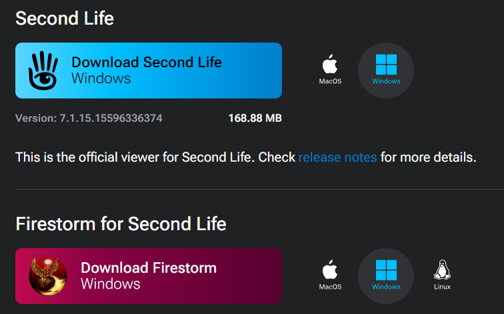Click the Version 7.1.15.15596336374 text
This screenshot has width=504, height=314.
click(89, 118)
